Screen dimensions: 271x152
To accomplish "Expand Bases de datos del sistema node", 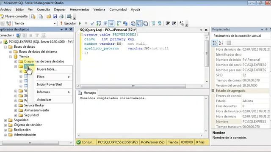I will 11,52.
